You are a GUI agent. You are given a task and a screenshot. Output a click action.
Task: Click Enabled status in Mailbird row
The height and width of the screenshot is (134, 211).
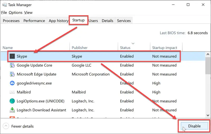[127, 92]
